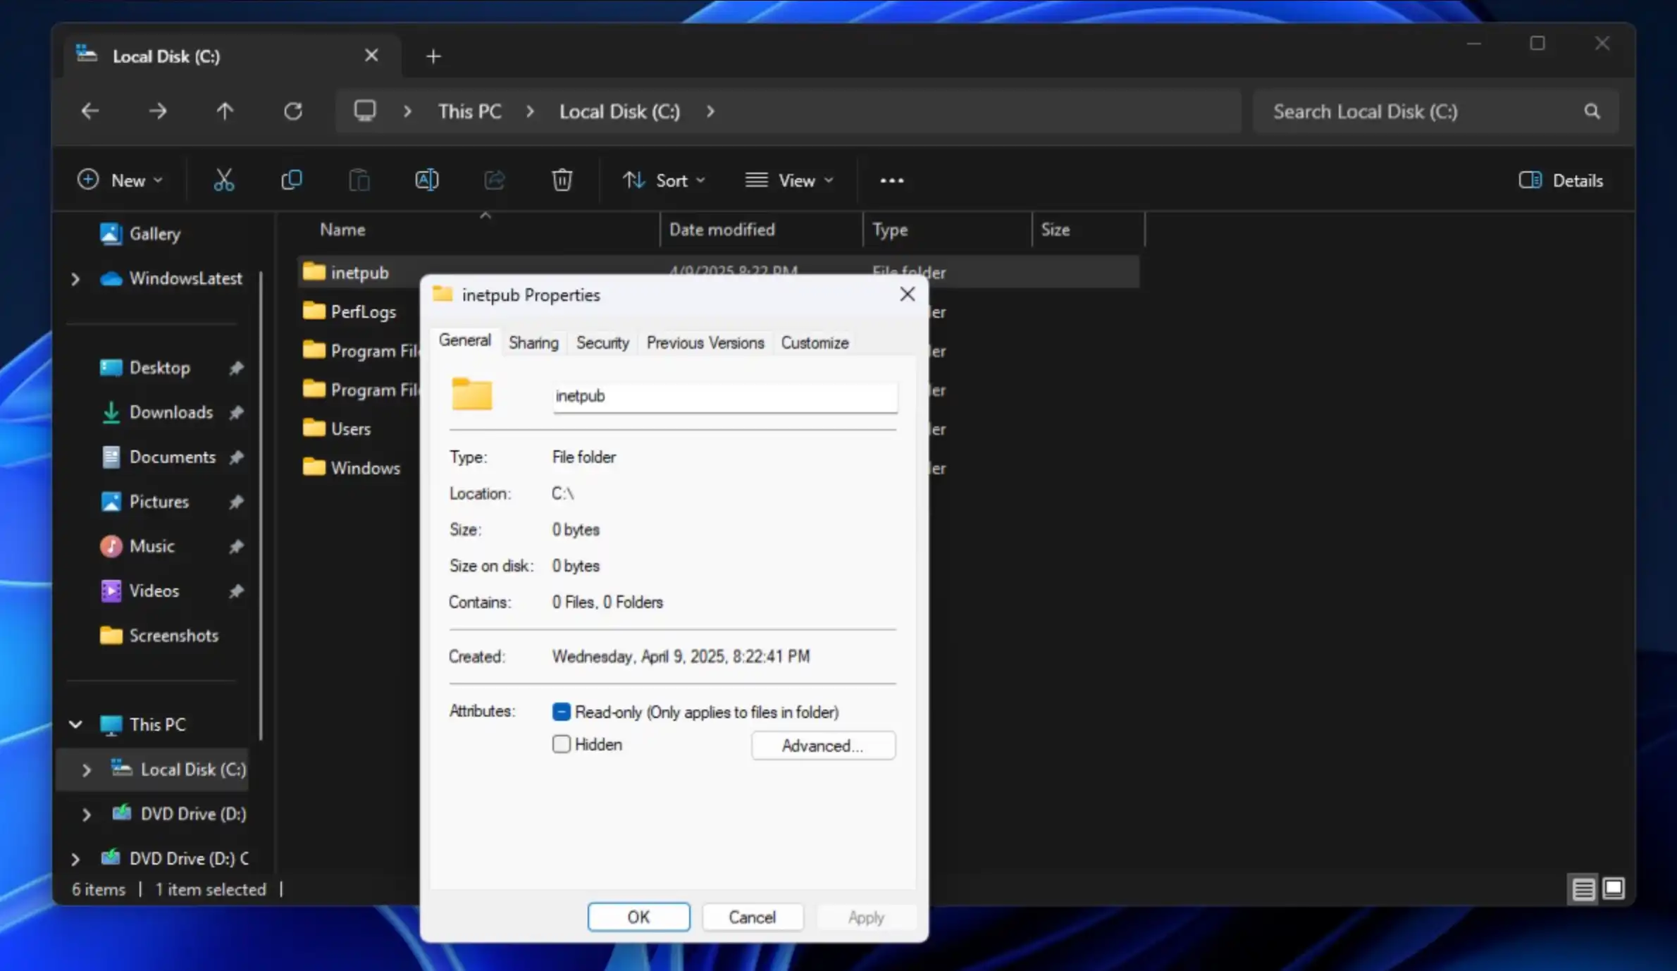Click the Rename icon in toolbar
Image resolution: width=1677 pixels, height=971 pixels.
pos(426,180)
